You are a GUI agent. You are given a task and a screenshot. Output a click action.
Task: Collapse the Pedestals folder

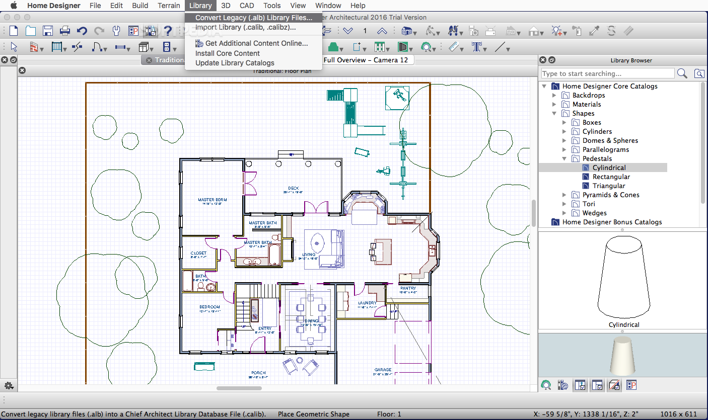(x=564, y=158)
